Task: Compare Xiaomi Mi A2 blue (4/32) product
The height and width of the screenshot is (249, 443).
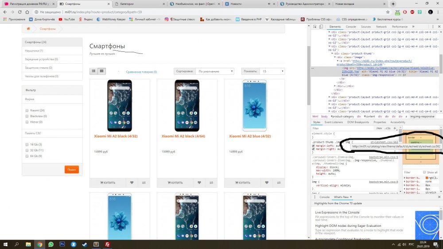Action: coord(279,183)
